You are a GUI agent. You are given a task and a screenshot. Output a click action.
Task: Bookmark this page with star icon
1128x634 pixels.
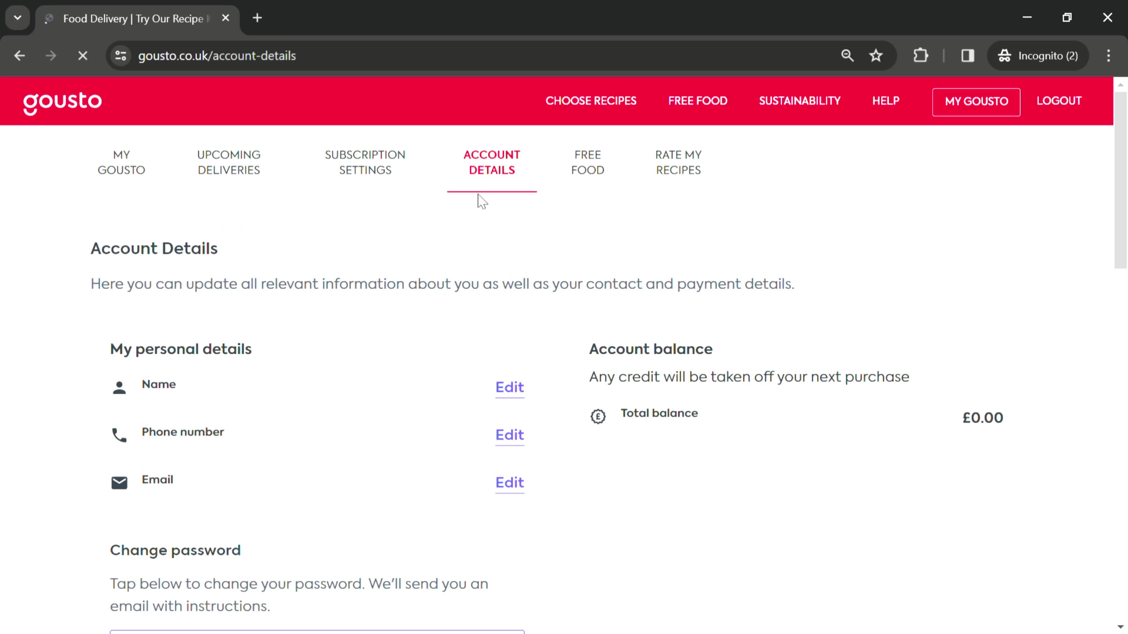tap(876, 55)
